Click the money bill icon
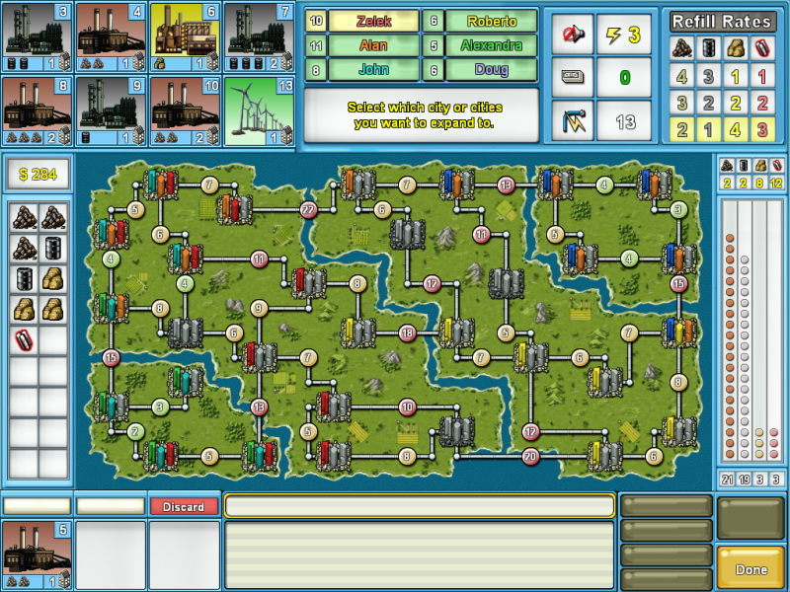The width and height of the screenshot is (790, 592). (573, 77)
